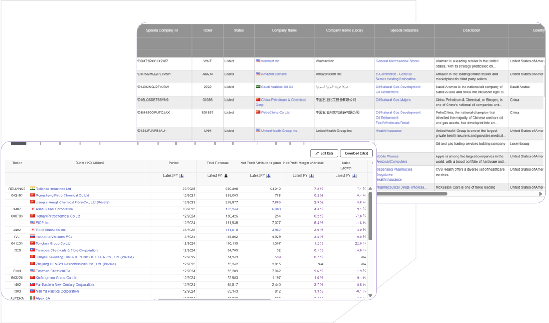Open the Toray Industries Inc. link

51,230
